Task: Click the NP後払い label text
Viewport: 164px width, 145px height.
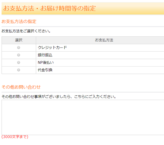Action: click(x=46, y=62)
